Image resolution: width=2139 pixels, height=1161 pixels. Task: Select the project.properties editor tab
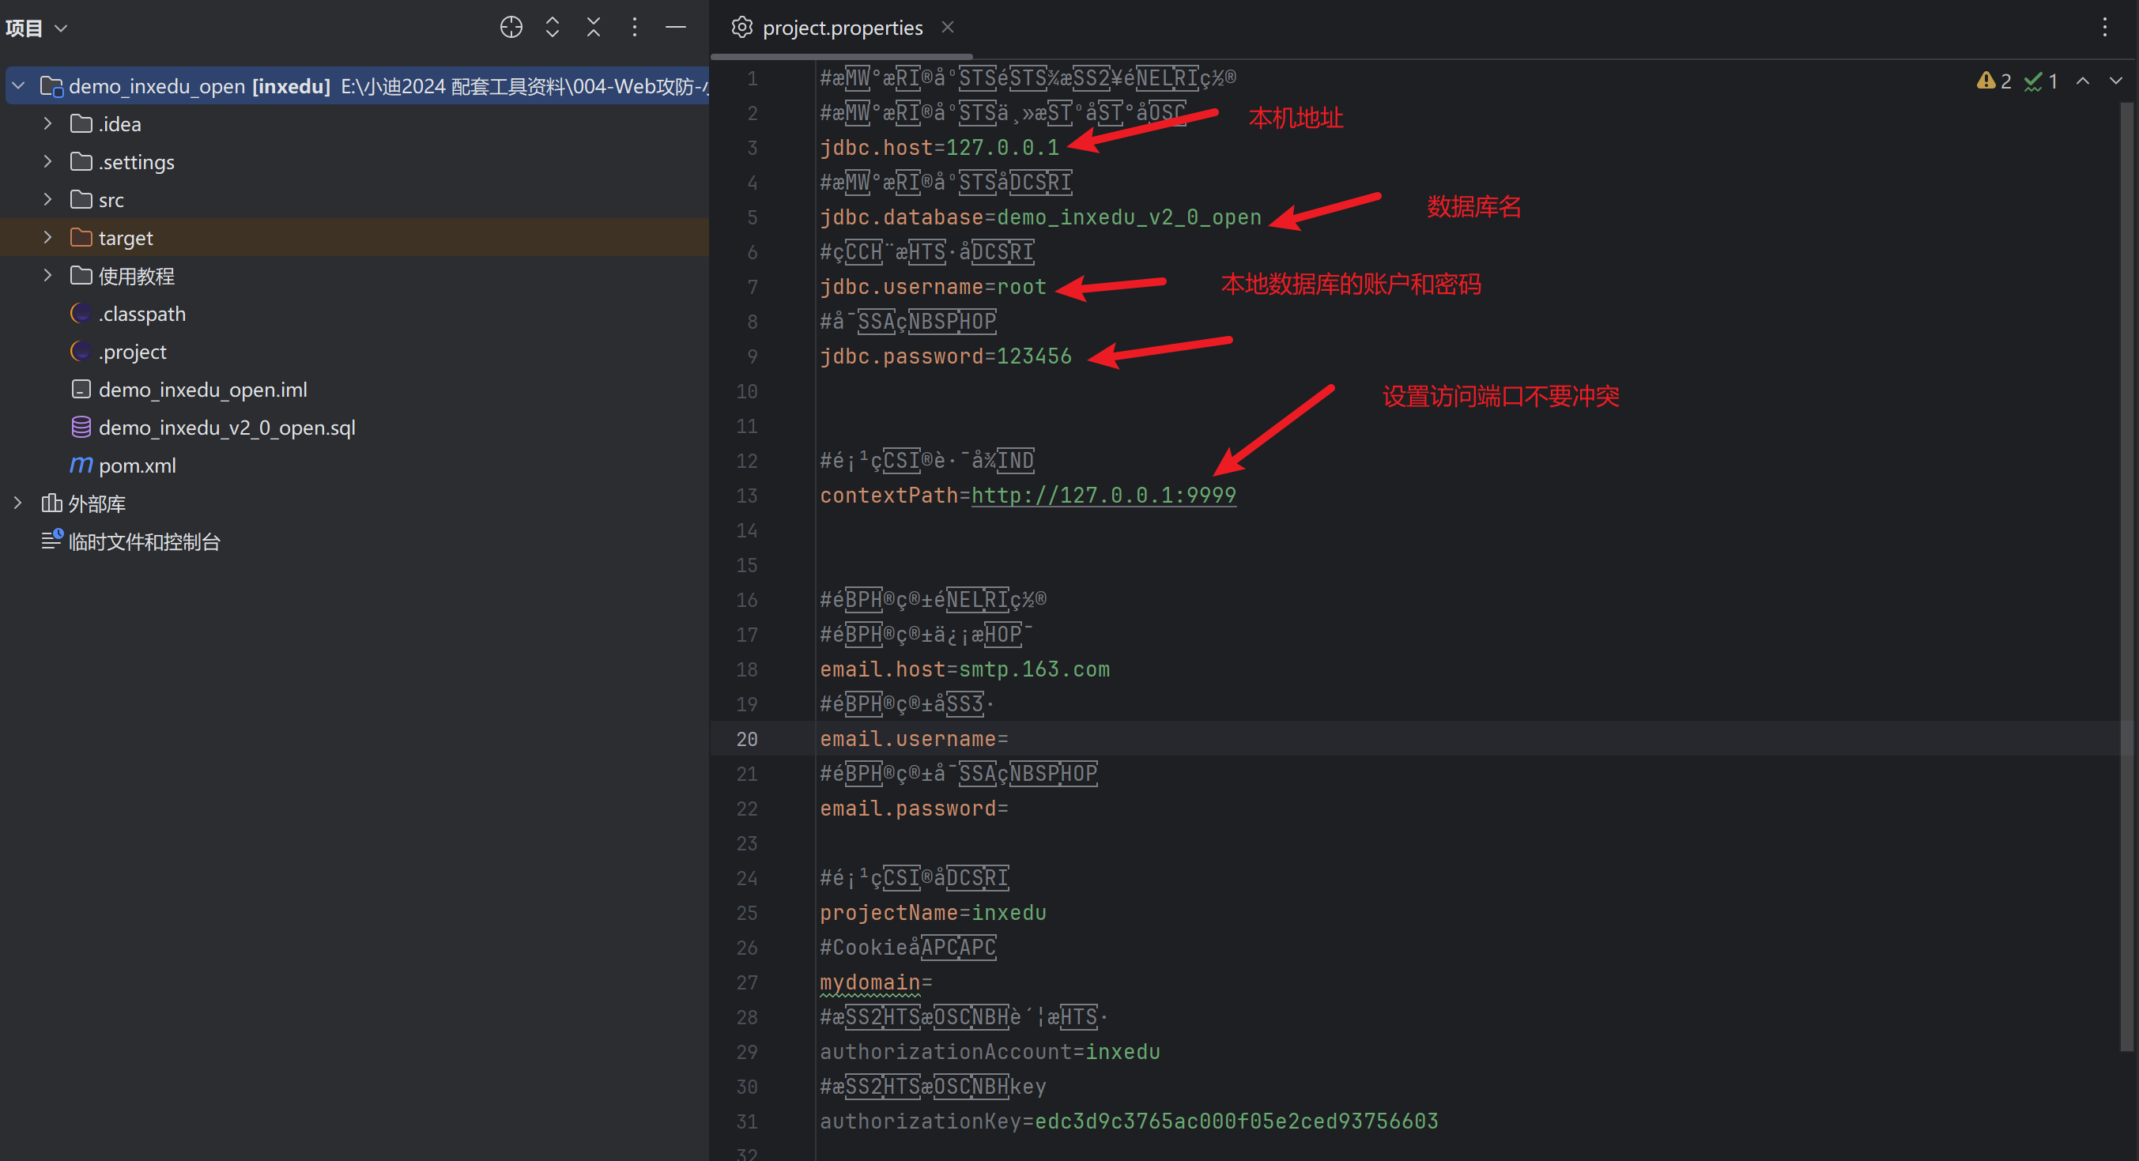tap(841, 28)
